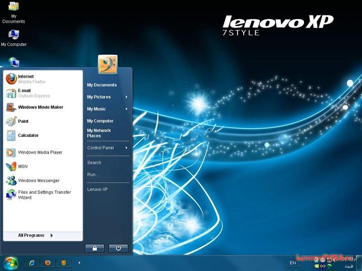The width and height of the screenshot is (362, 271).
Task: Start Windows Media Player
Action: (x=40, y=153)
